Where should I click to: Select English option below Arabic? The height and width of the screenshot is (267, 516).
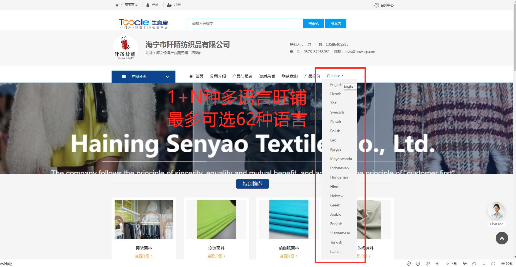click(336, 224)
